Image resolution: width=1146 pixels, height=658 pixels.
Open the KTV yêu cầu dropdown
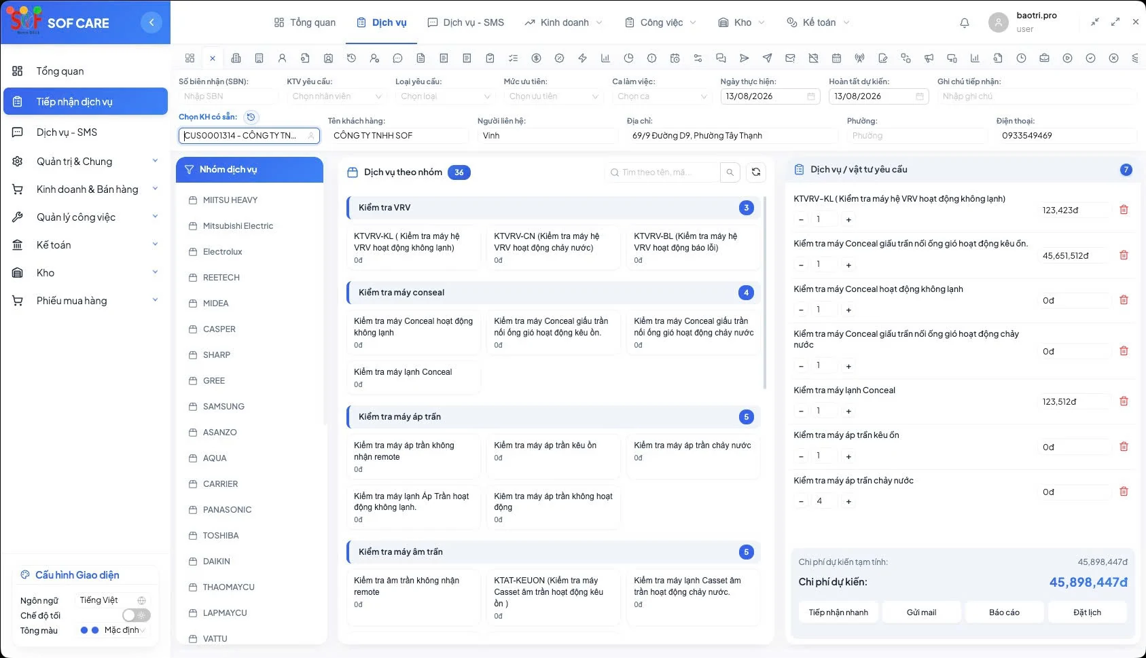click(x=338, y=96)
